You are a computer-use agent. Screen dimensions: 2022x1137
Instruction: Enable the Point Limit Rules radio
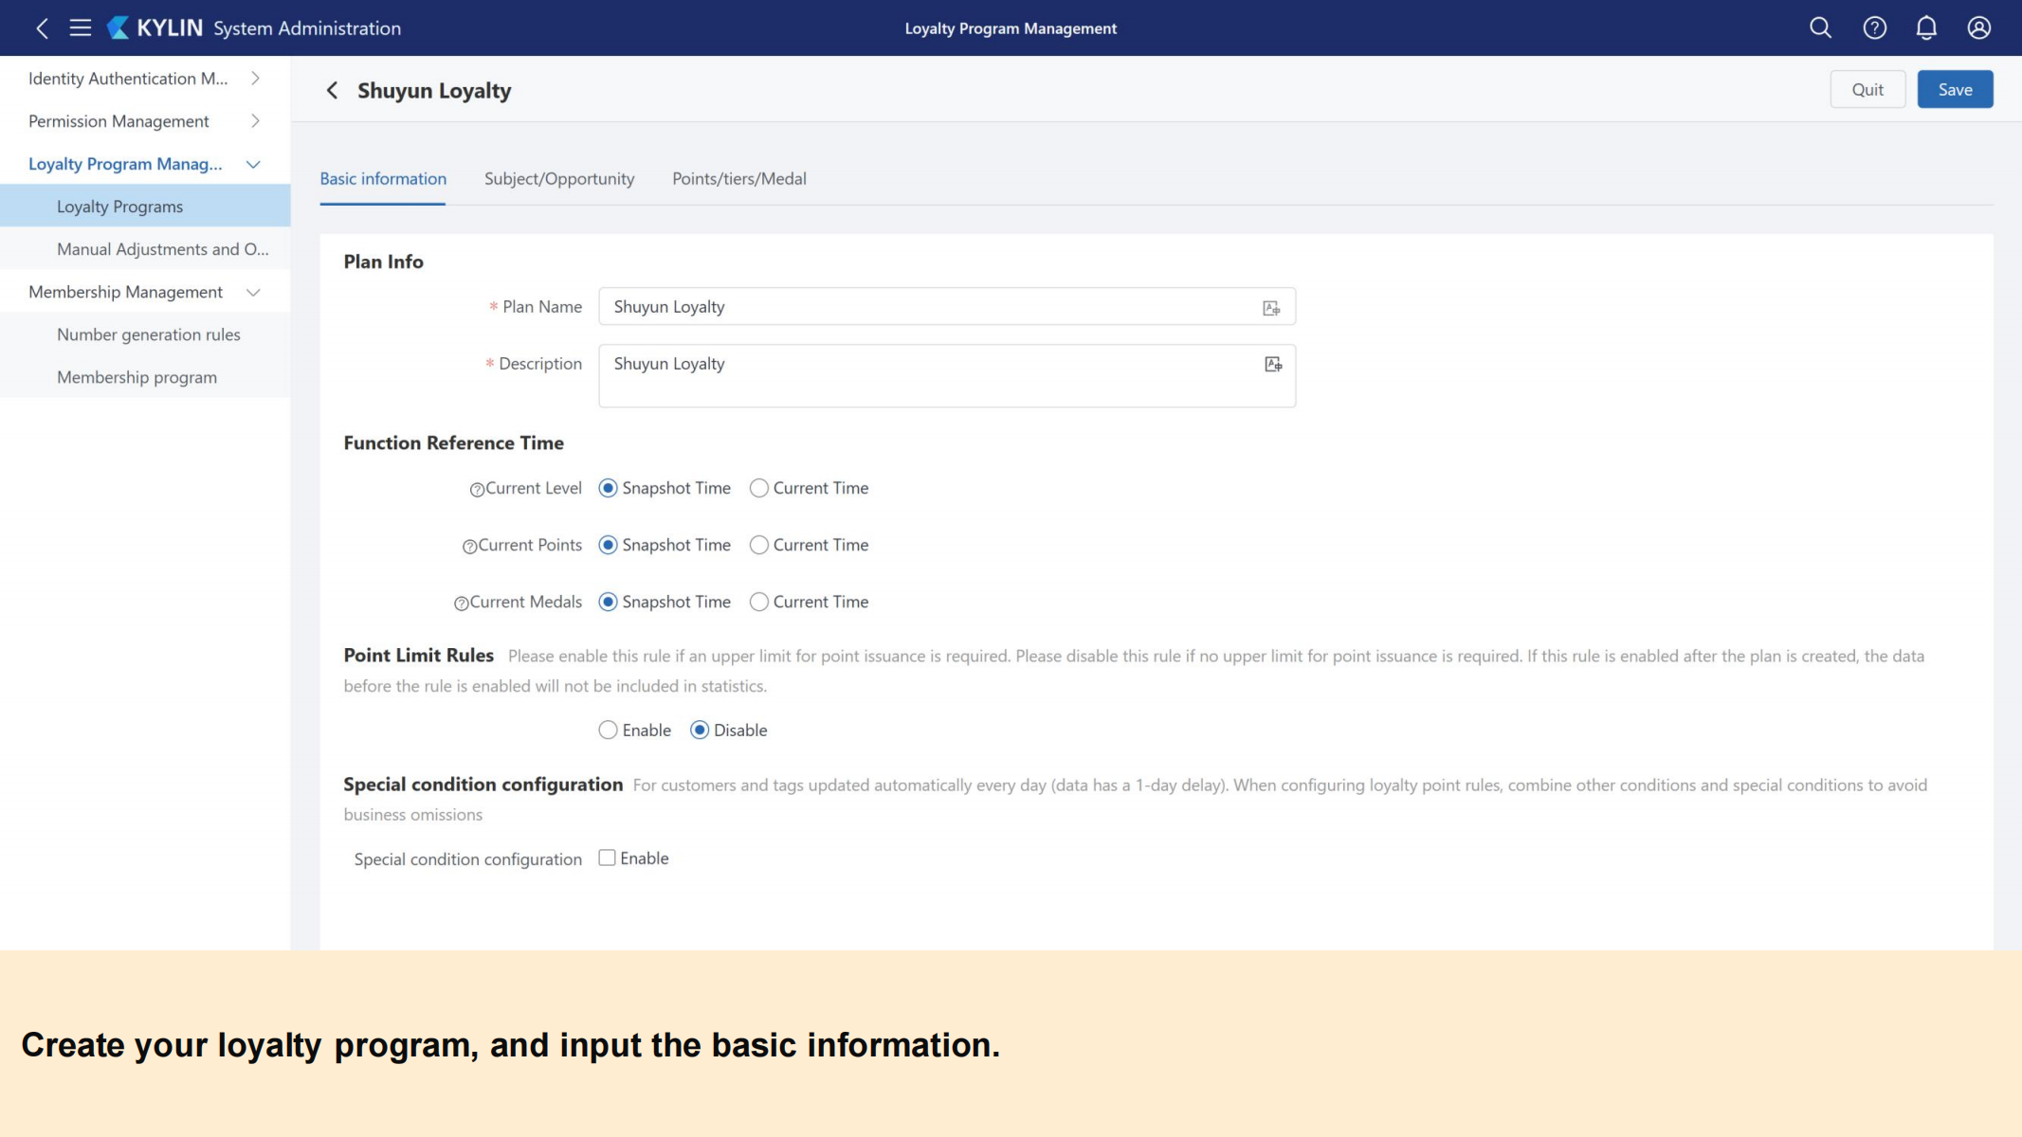pos(609,730)
